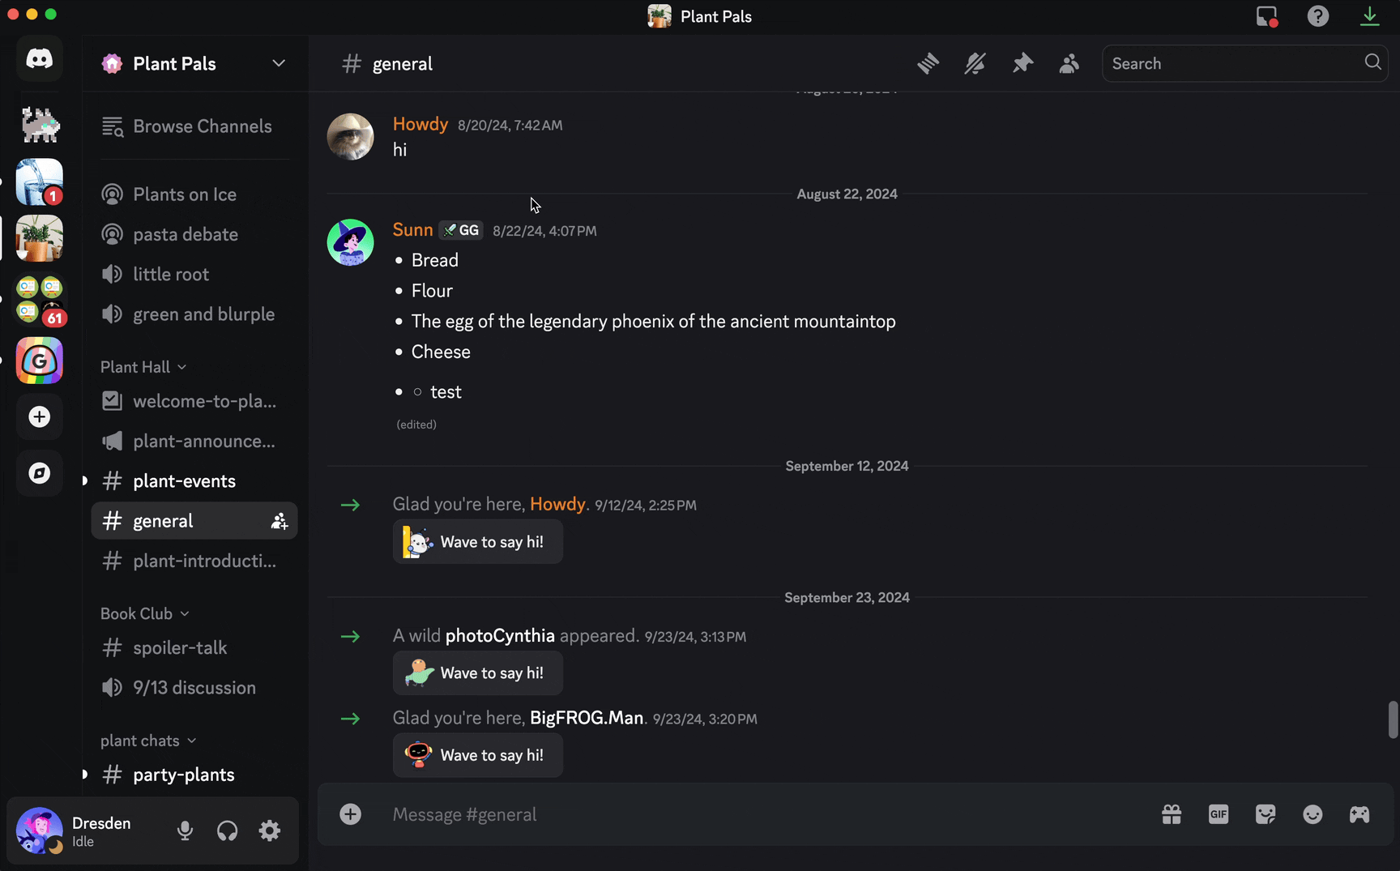Screen dimensions: 1400x871
Task: Open the emoji picker
Action: click(x=1312, y=814)
